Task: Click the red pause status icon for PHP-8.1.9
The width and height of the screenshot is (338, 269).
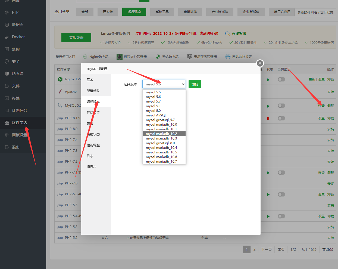Action: [x=268, y=118]
